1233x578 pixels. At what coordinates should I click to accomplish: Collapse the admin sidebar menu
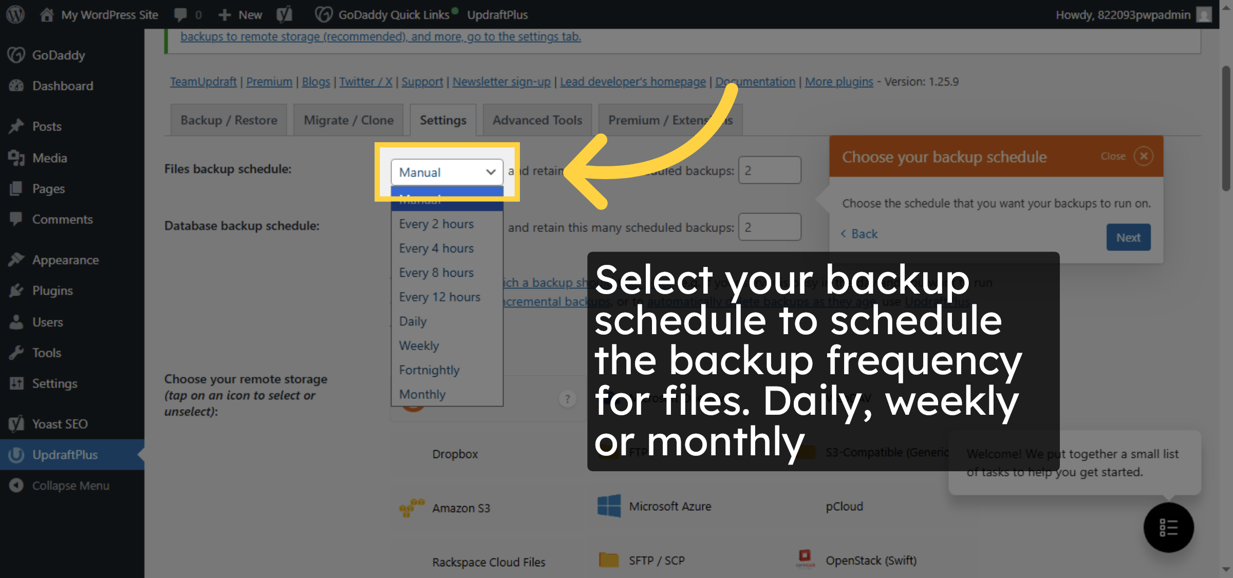pos(70,485)
